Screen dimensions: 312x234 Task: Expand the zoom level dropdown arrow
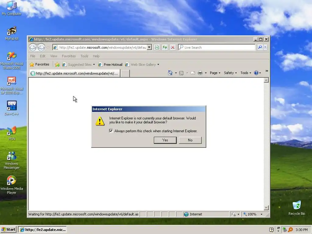point(261,214)
